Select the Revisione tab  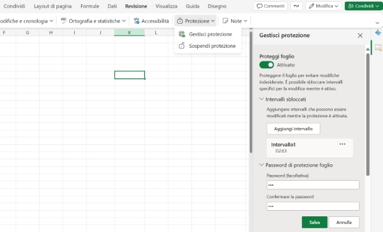pos(136,6)
